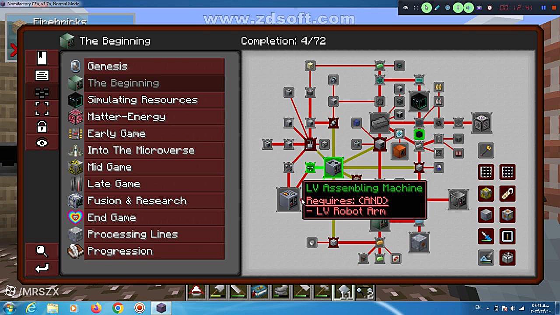Click the fit-to-screen brackets sidebar icon

coord(42,109)
